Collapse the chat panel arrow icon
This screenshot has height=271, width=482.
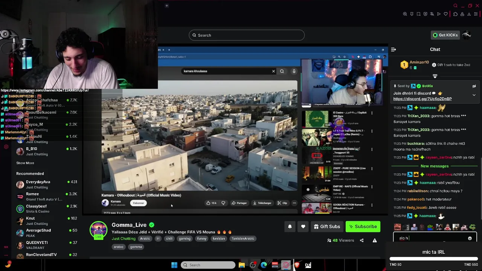(x=394, y=49)
